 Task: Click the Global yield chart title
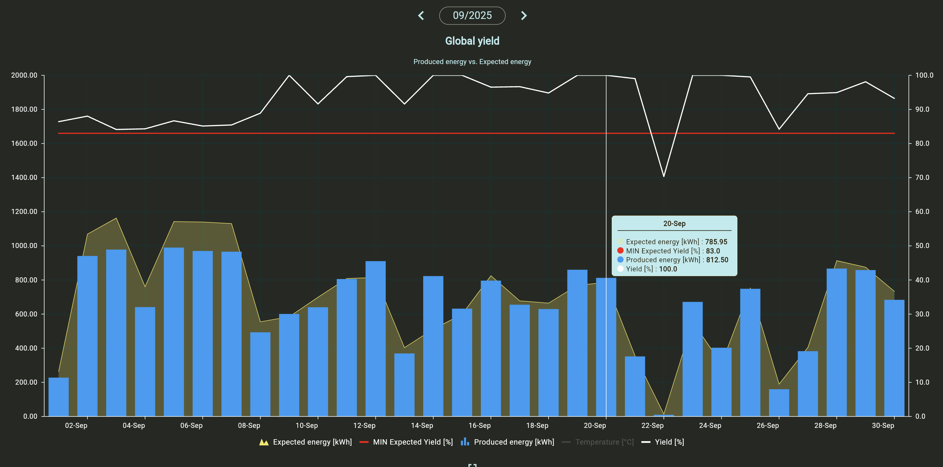tap(472, 41)
